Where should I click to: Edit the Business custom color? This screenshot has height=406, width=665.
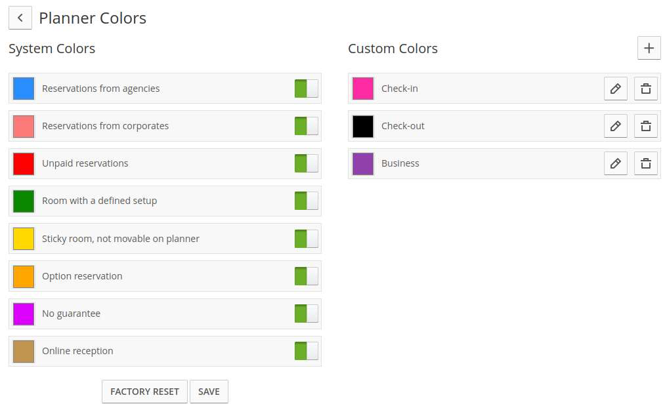[x=615, y=163]
